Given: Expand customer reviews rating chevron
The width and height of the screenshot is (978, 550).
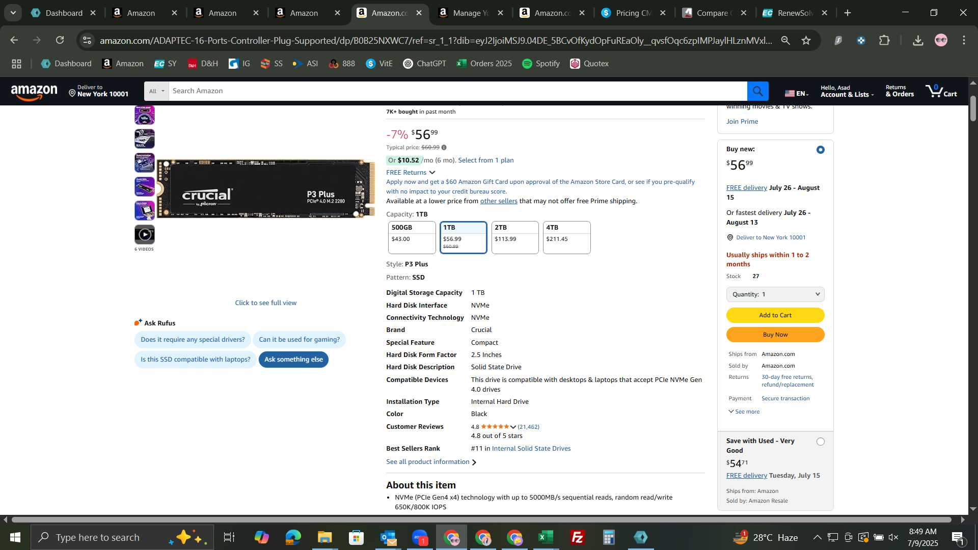Looking at the screenshot, I should tap(513, 427).
